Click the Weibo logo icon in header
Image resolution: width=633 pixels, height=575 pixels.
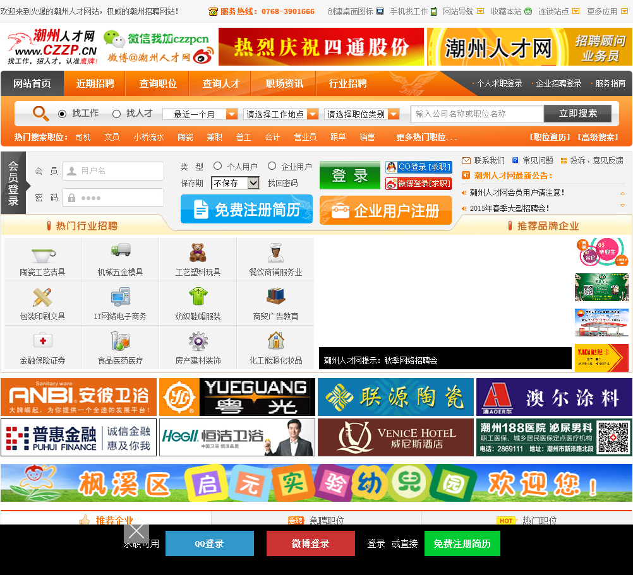click(x=203, y=56)
